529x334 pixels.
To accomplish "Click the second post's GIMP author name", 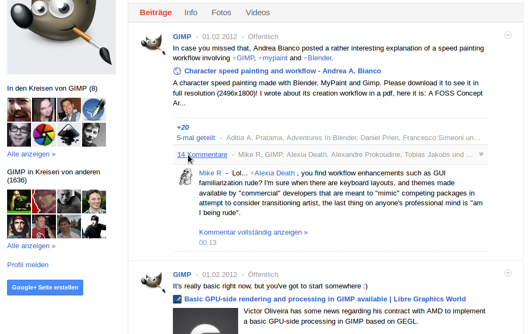I will (x=182, y=275).
